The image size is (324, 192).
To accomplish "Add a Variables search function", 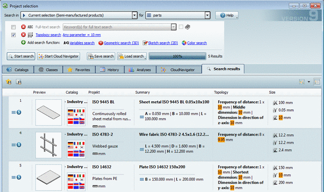I will (x=82, y=43).
